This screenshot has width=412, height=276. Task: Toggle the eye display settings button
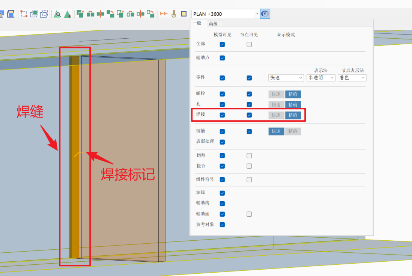click(x=265, y=14)
